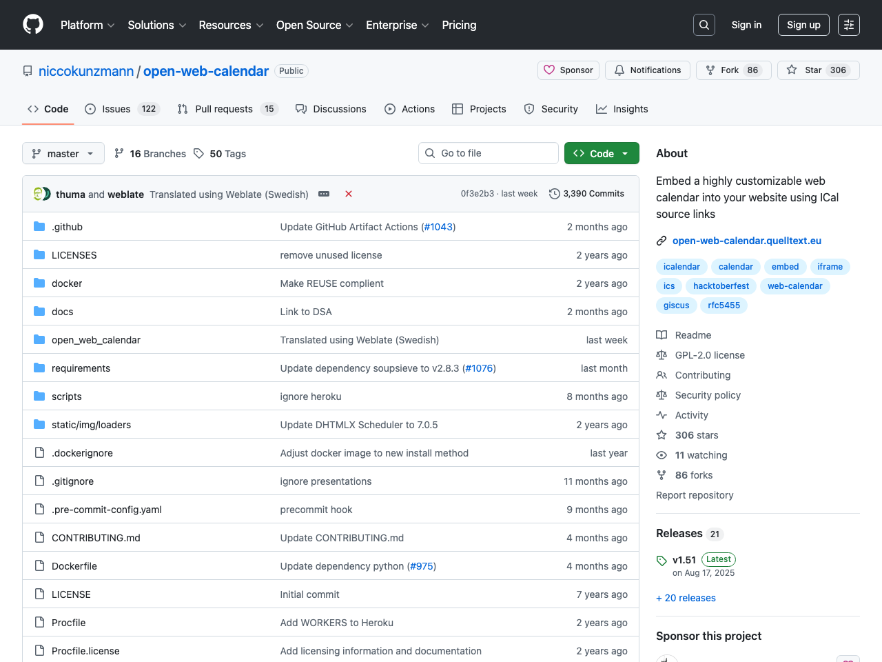Click the Notifications bell icon
The width and height of the screenshot is (882, 662).
[x=619, y=70]
